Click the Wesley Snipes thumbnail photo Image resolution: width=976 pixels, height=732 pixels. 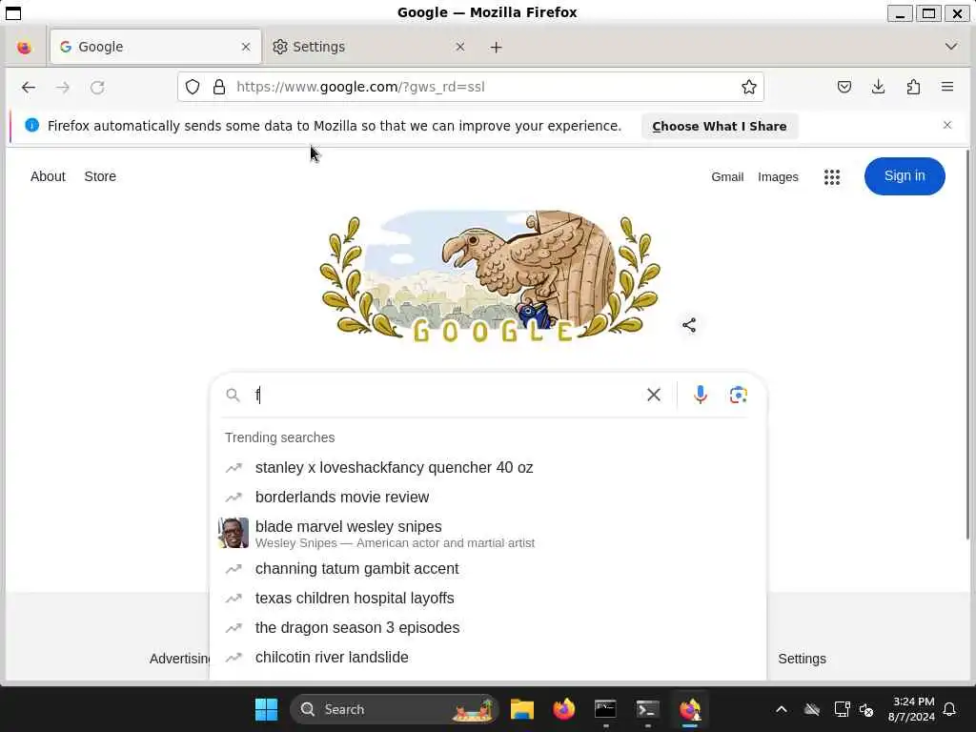pos(234,533)
